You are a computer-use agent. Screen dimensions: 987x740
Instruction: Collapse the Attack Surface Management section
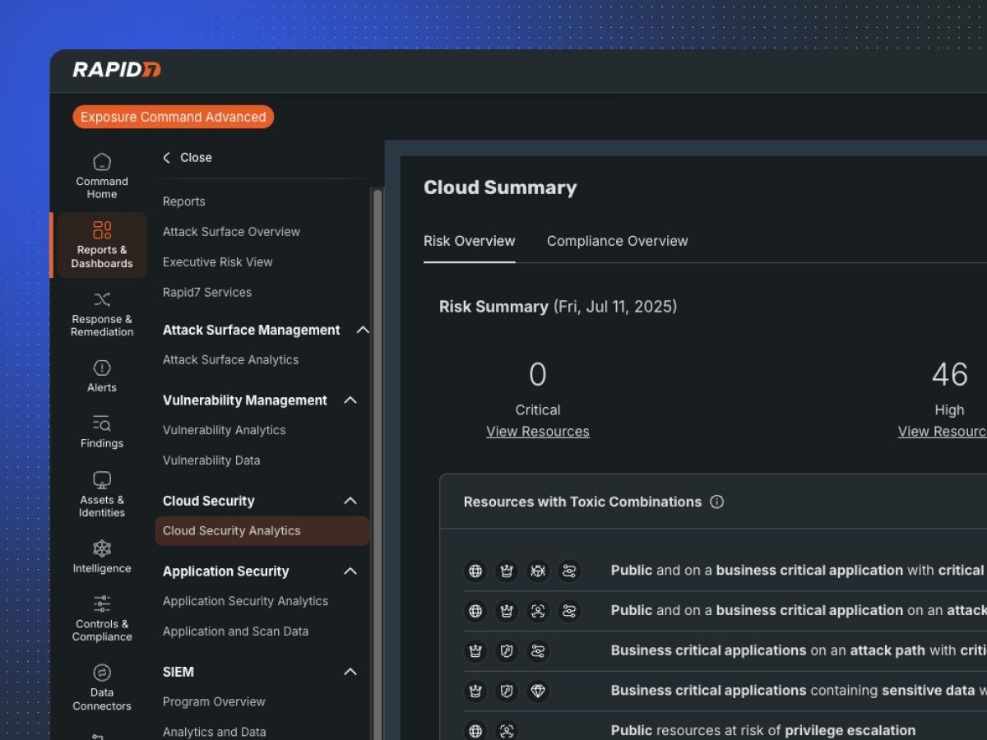(362, 330)
